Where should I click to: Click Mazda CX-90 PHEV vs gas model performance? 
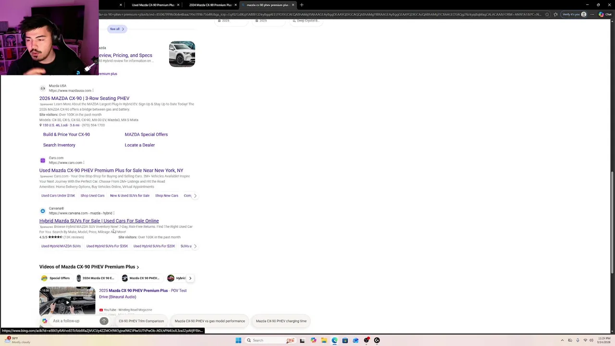coord(210,321)
